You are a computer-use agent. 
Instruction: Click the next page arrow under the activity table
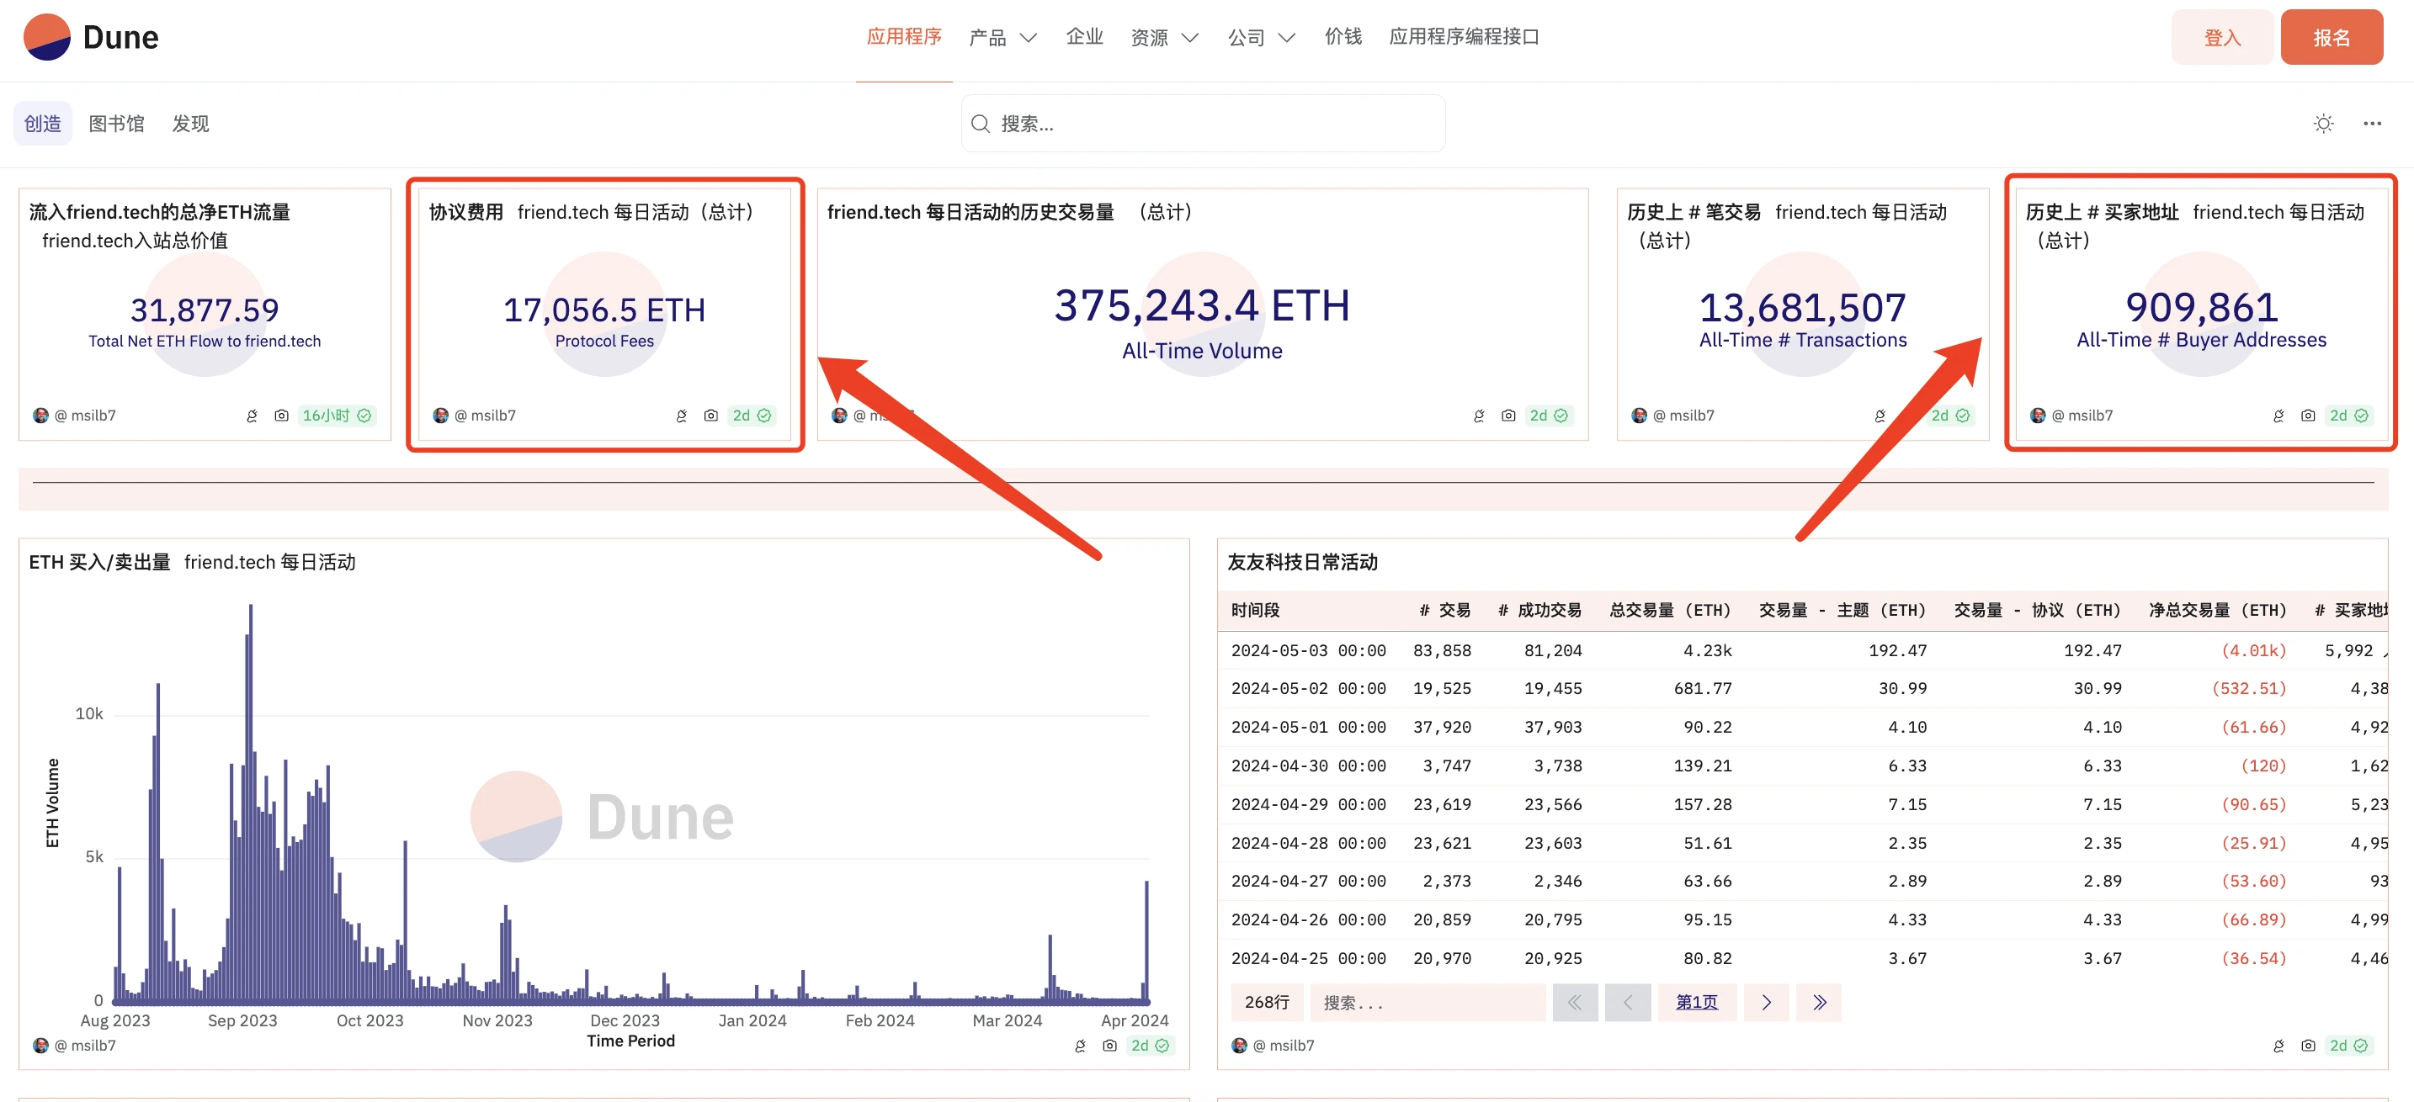(1766, 1002)
